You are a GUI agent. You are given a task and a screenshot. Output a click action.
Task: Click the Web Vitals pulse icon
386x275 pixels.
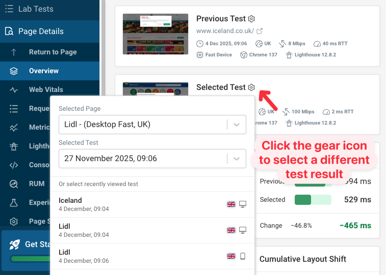click(14, 90)
